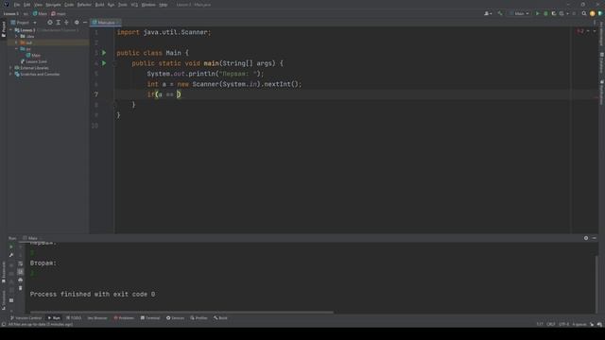
Task: Open the Terminal tool window
Action: coord(150,318)
